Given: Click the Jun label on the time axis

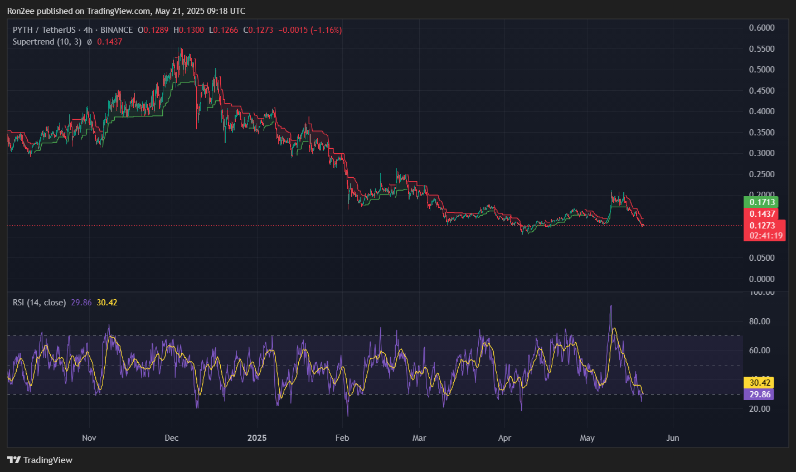Looking at the screenshot, I should 672,438.
